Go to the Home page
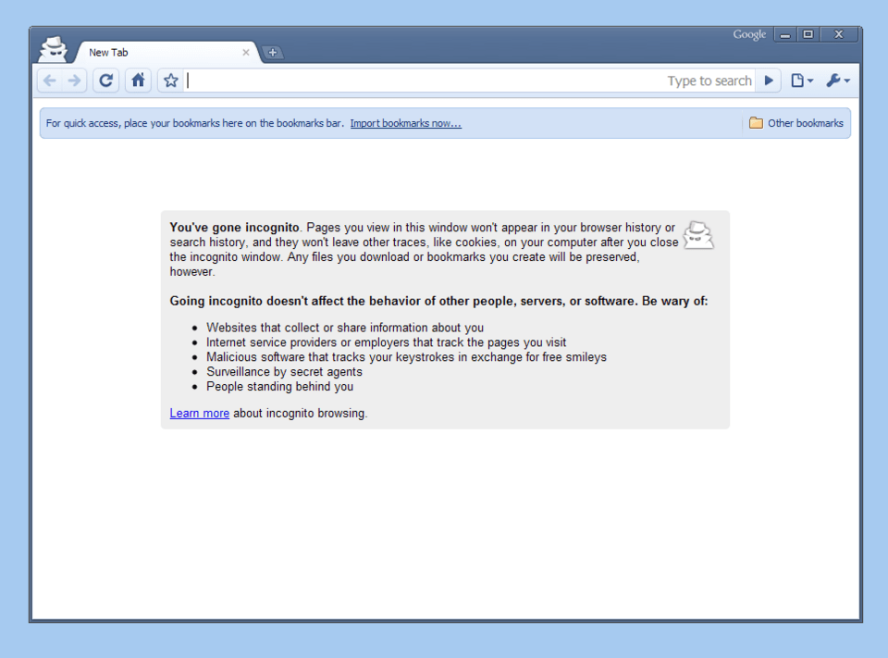Screen dimensions: 888x658 (138, 81)
